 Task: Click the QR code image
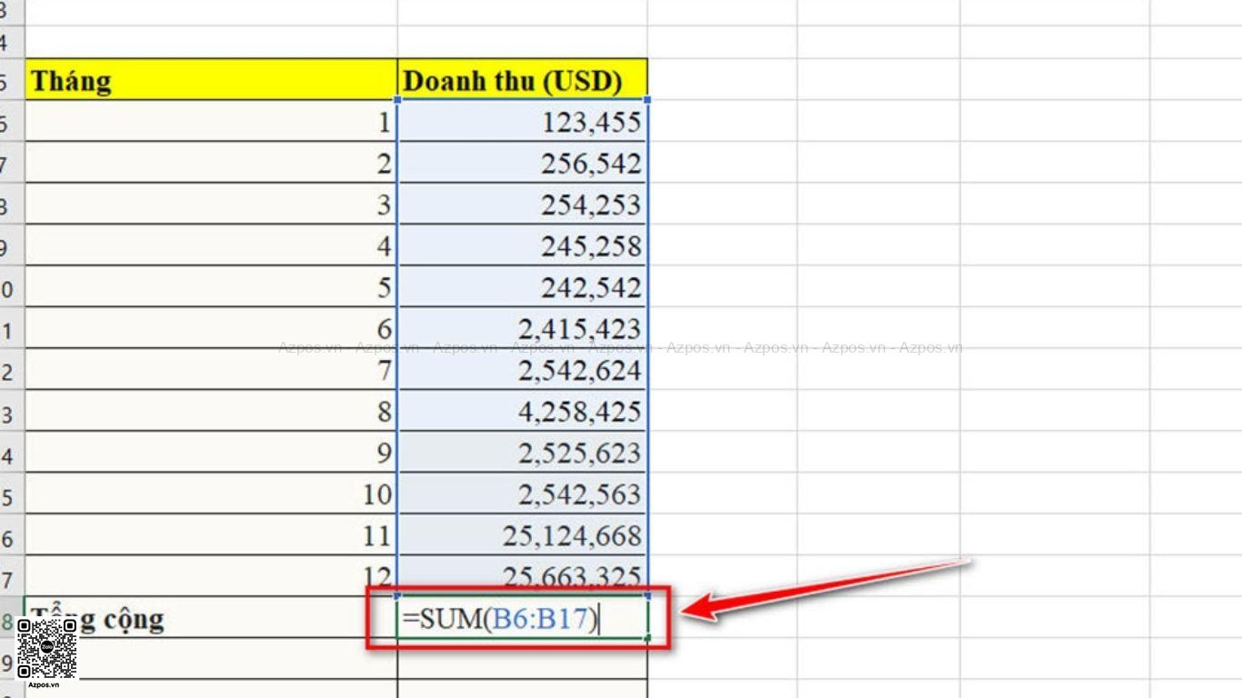pos(47,649)
